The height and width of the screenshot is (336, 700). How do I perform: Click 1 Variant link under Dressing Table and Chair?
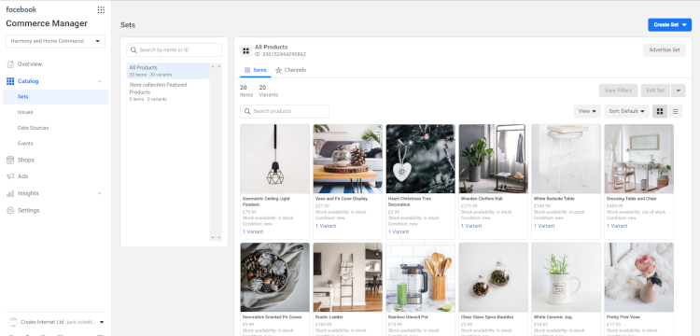click(617, 226)
